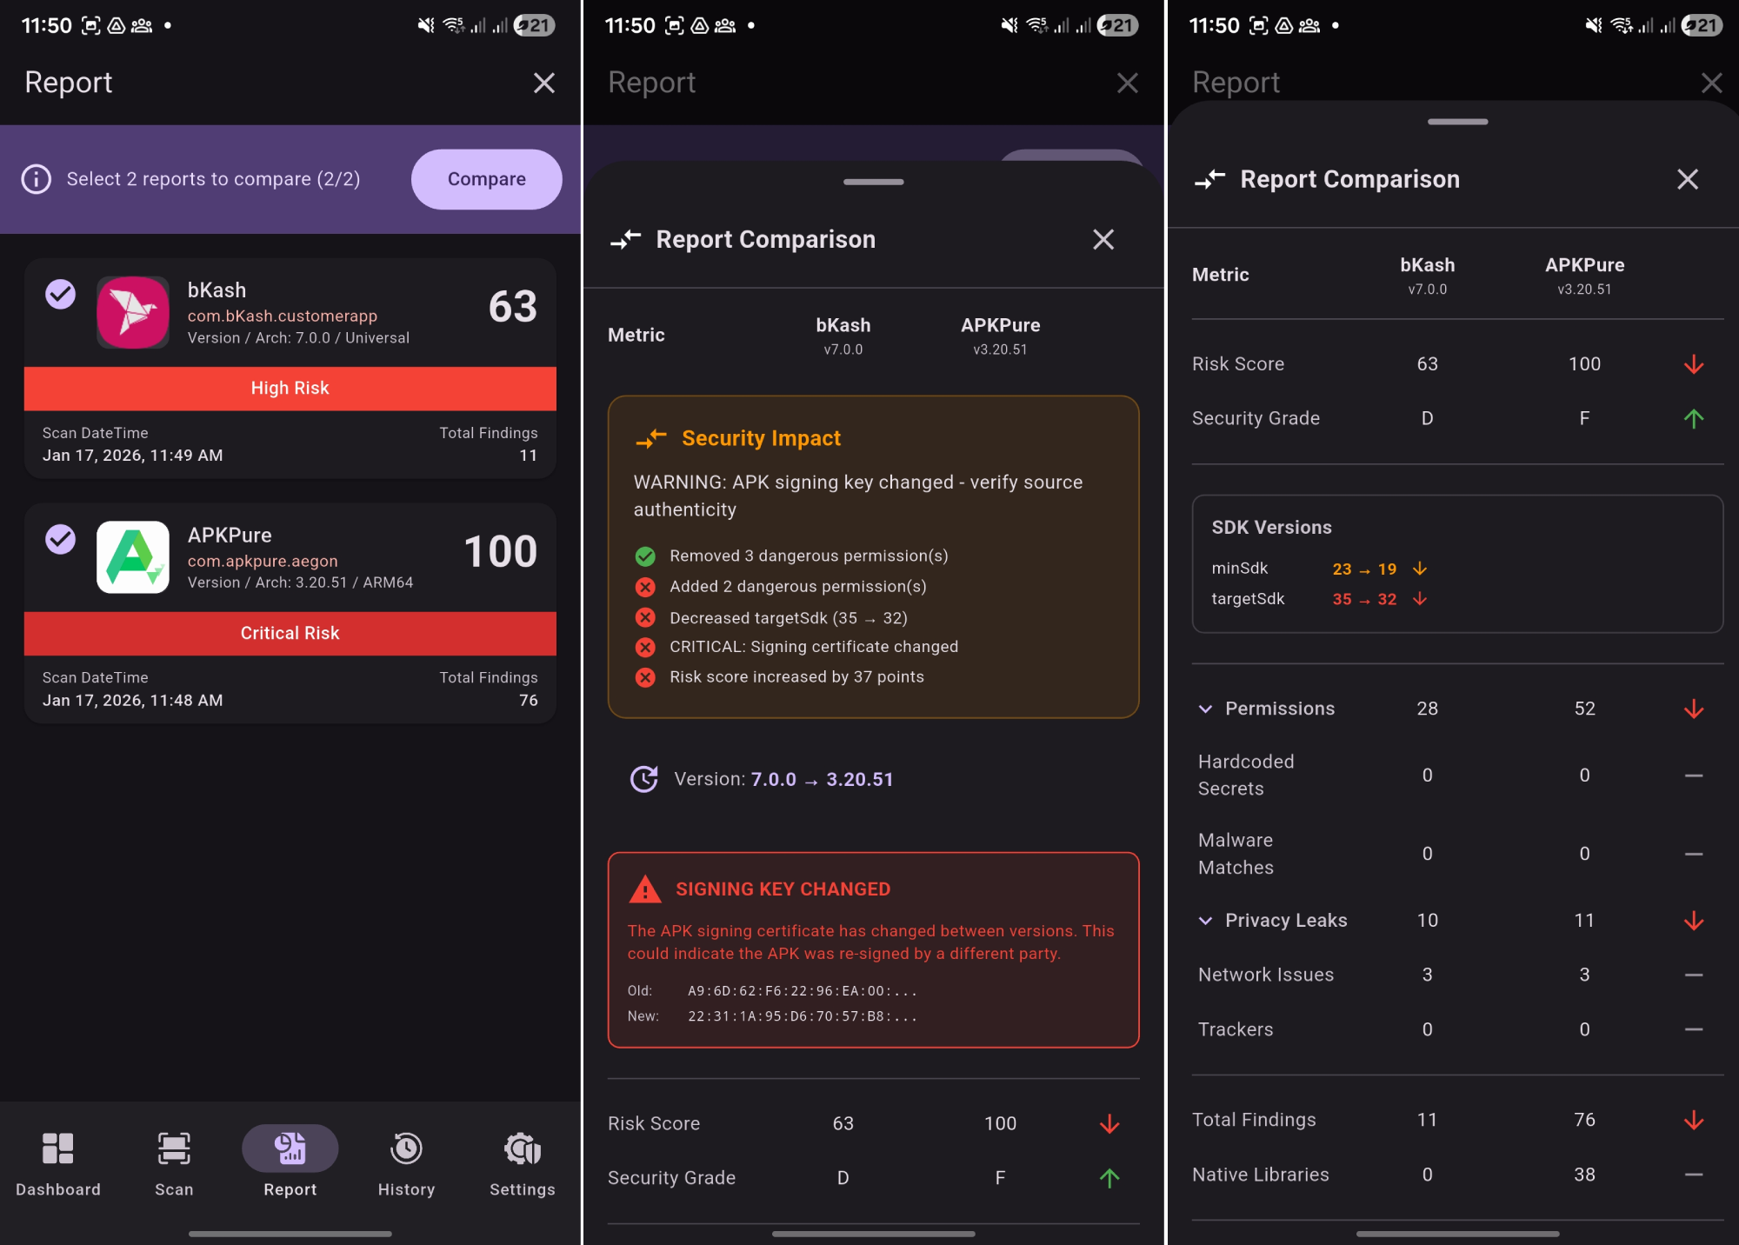Click the minSdk down arrow icon
The image size is (1739, 1245).
click(x=1420, y=569)
